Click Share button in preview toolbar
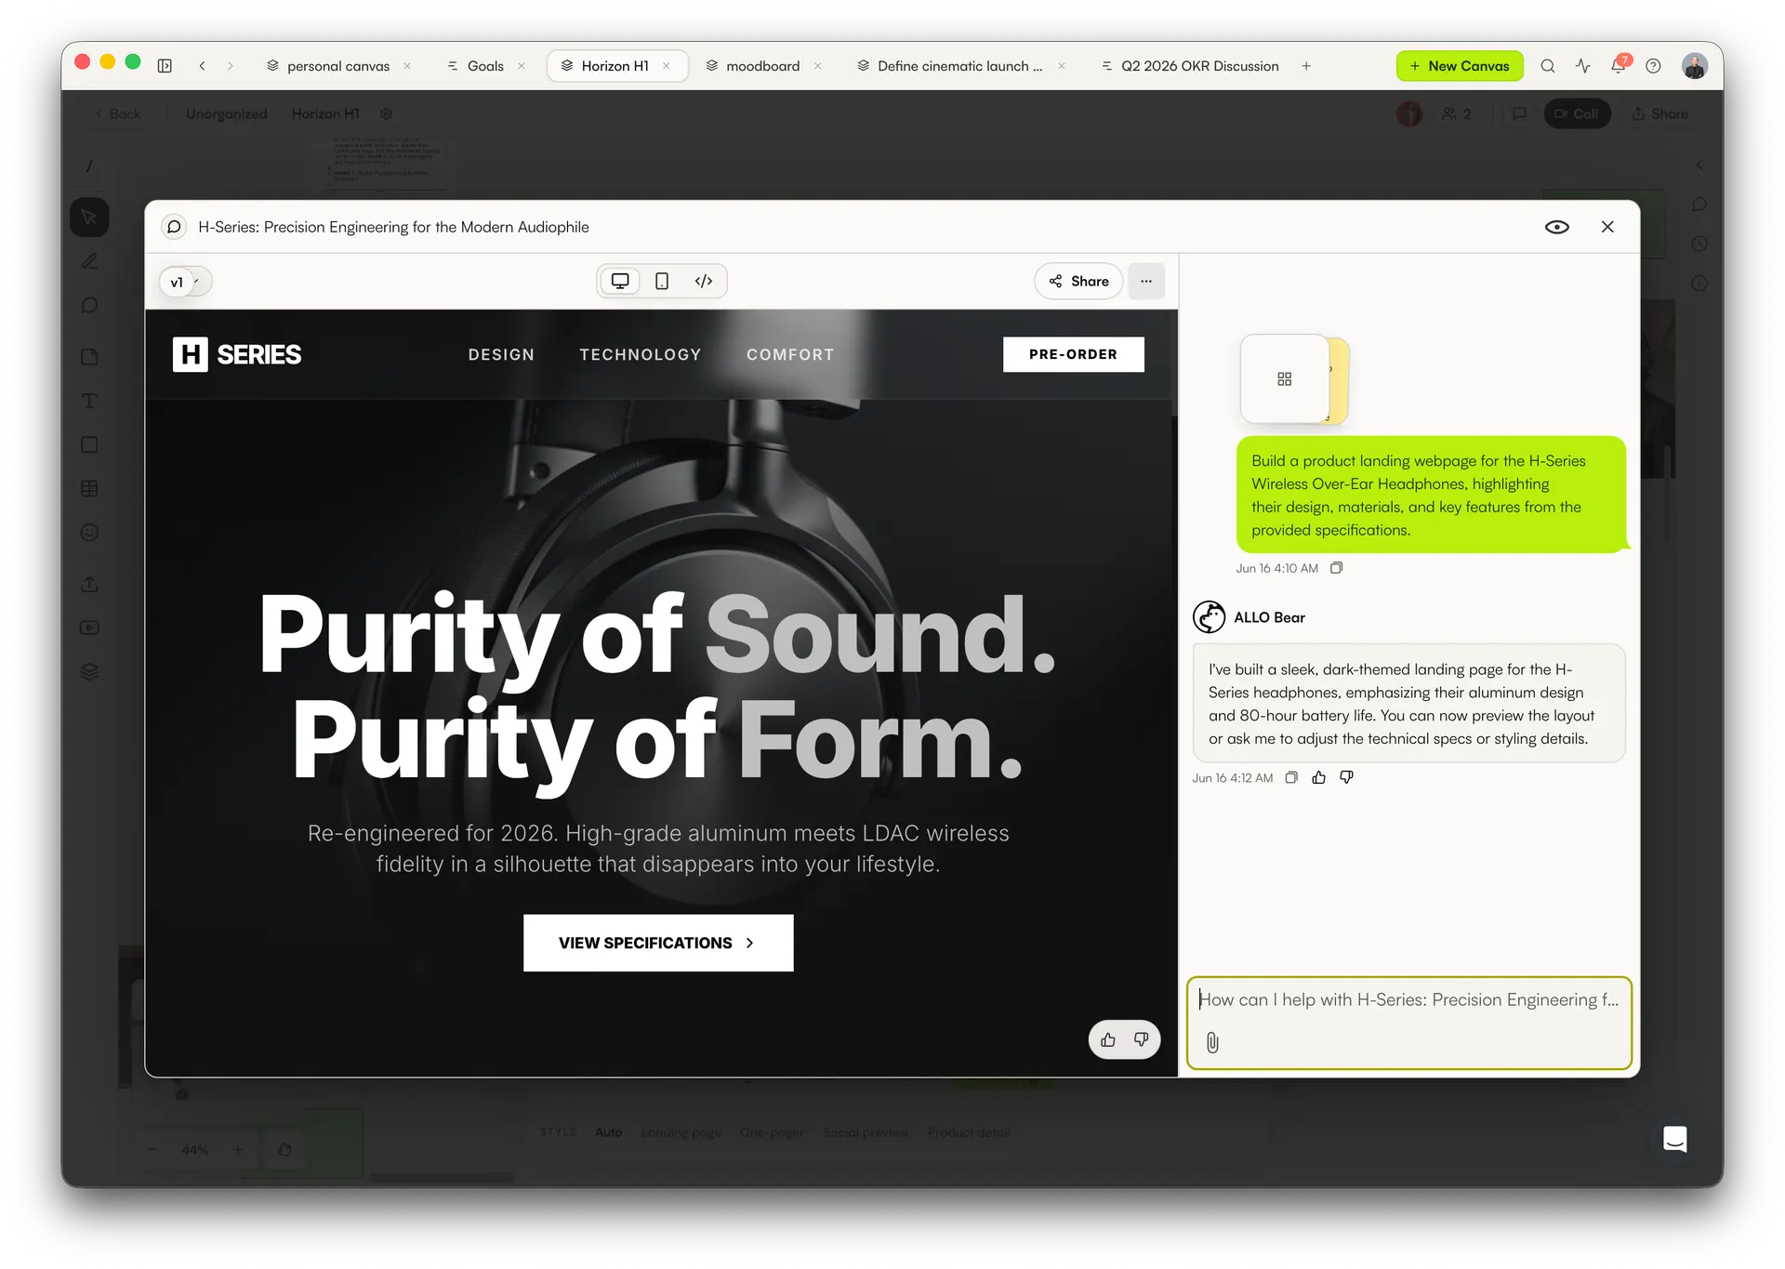Viewport: 1785px width, 1269px height. [1078, 281]
